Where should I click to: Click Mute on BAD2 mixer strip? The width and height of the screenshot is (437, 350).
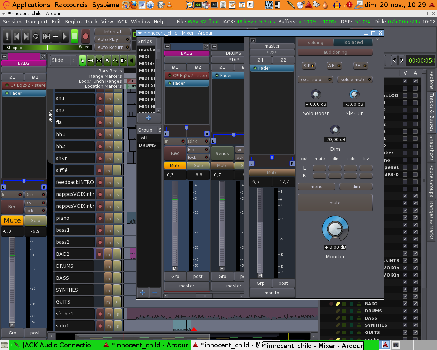click(x=175, y=166)
